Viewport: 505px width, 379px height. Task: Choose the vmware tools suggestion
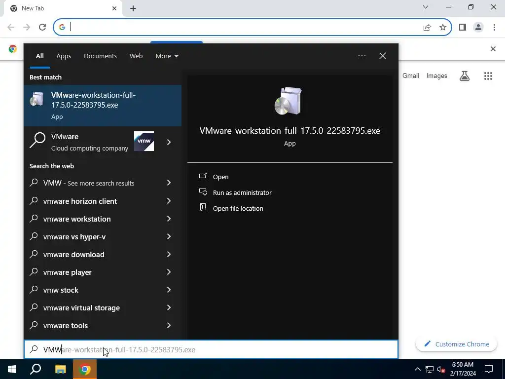[x=66, y=326]
